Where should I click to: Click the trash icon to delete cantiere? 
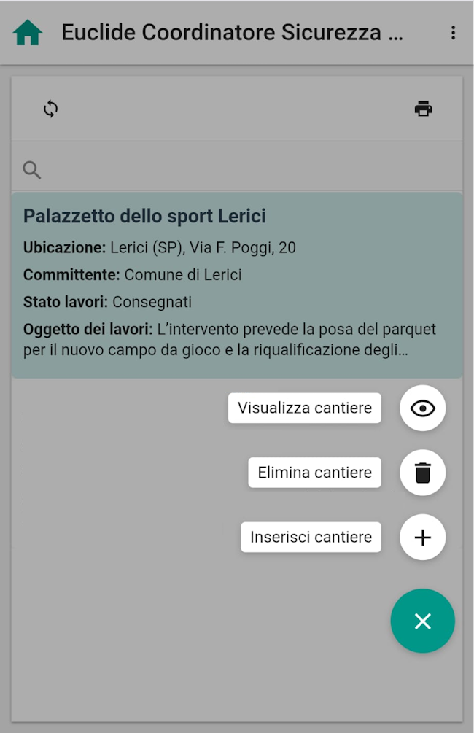click(423, 473)
